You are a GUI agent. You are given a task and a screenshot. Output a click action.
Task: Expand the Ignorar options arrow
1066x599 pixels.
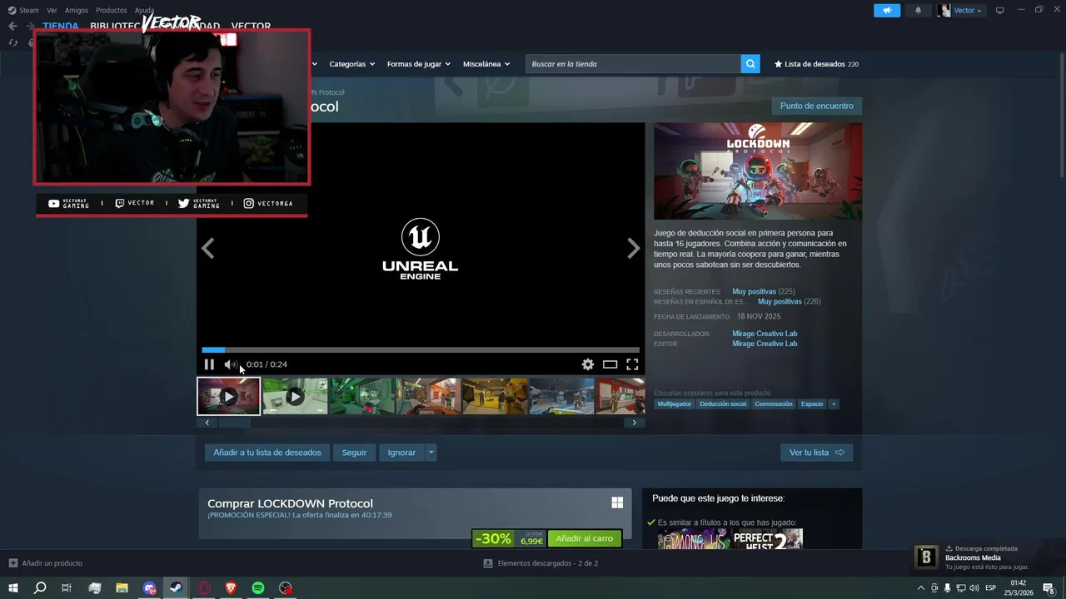431,453
